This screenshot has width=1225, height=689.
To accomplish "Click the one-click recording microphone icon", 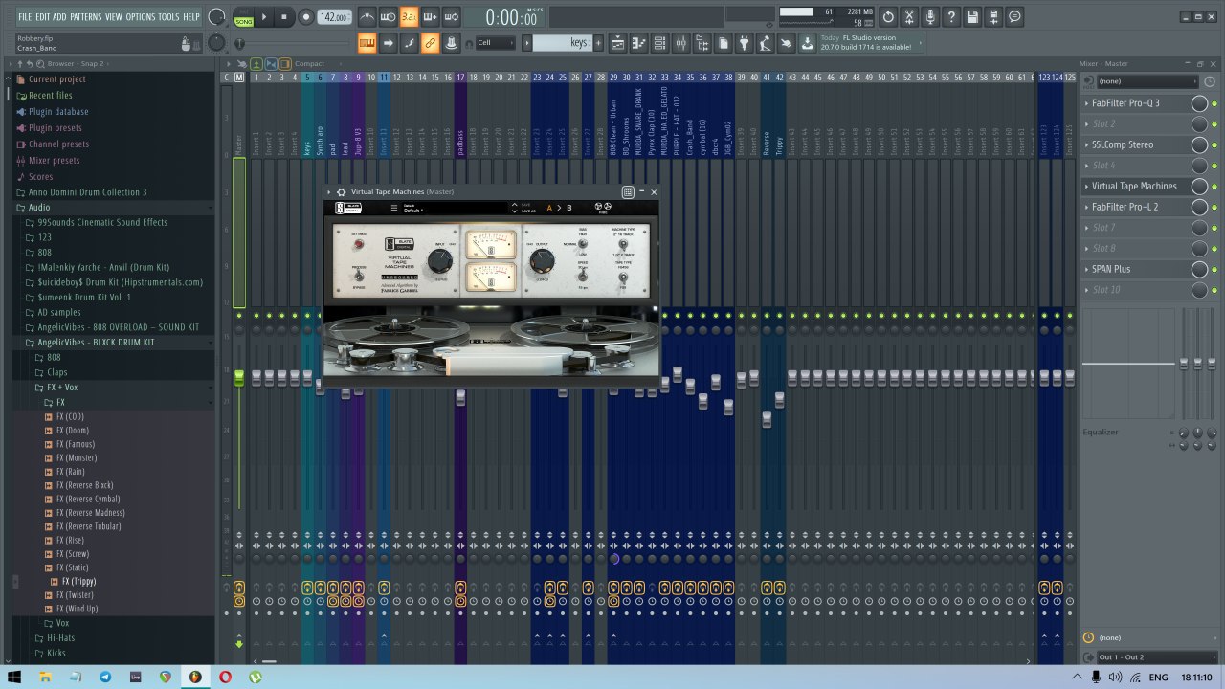I will click(930, 17).
